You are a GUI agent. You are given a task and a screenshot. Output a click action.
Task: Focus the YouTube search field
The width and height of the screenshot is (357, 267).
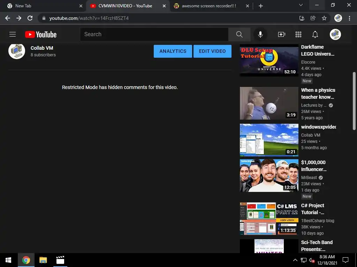[x=154, y=34]
